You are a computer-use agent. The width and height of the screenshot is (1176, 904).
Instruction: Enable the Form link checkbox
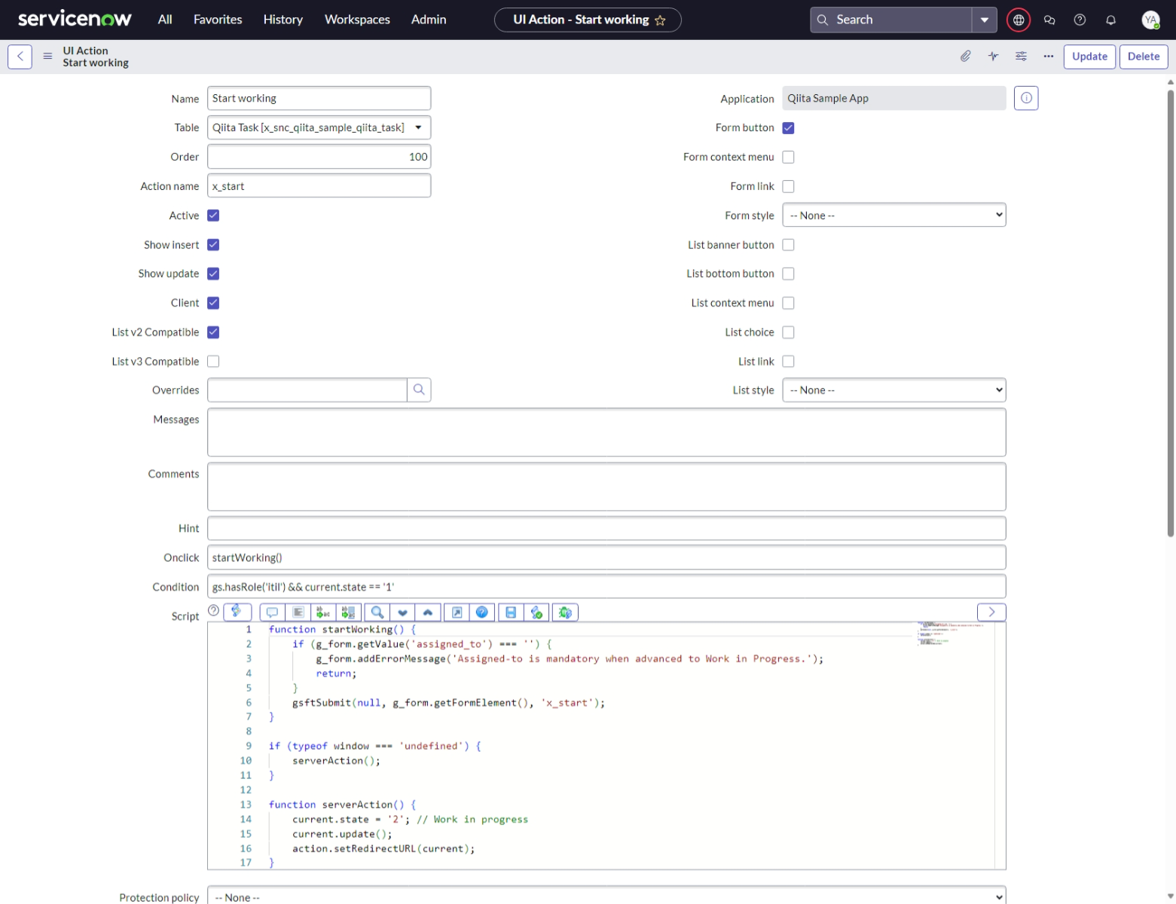(x=788, y=186)
